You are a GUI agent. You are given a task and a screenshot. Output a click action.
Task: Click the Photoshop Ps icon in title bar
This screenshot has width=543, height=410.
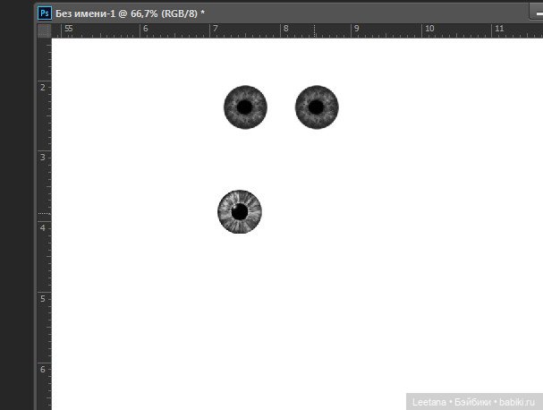click(45, 13)
